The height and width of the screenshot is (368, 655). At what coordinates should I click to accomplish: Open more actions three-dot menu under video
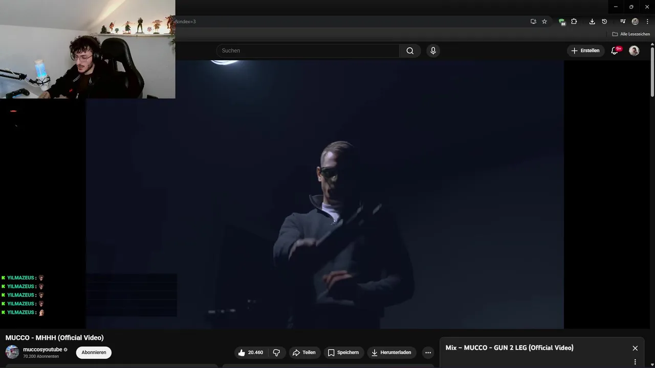click(x=428, y=353)
